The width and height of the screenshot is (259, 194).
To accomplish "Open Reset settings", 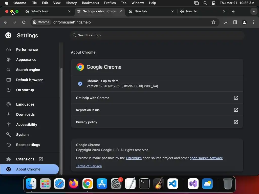I will [x=28, y=145].
